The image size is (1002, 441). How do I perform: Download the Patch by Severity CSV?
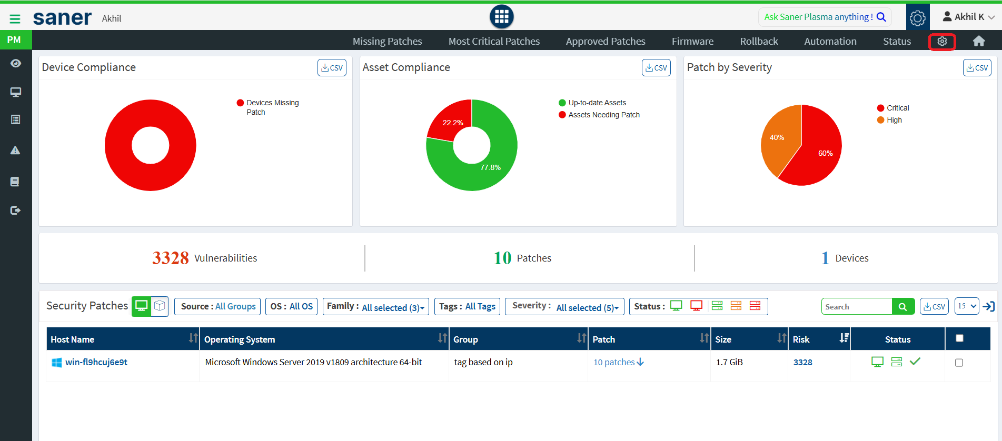tap(977, 68)
